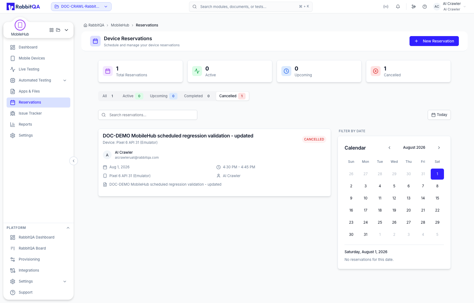Click the New Reservation button
474x303 pixels.
434,41
